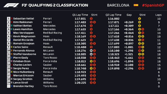The image size is (167, 94).
Task: Click Alonso's white medium tyre icon
Action: click(x=91, y=51)
